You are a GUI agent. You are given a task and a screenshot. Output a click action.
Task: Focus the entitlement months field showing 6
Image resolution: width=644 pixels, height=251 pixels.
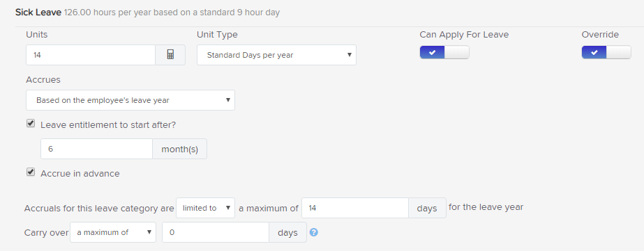click(96, 149)
